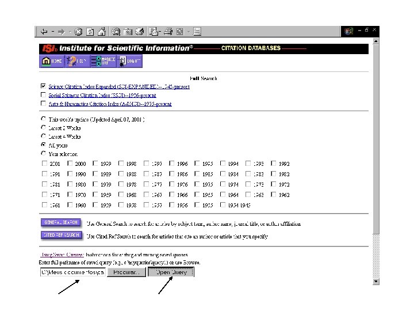Stop page loading with the Stop icon
The height and width of the screenshot is (311, 414).
coord(78,32)
